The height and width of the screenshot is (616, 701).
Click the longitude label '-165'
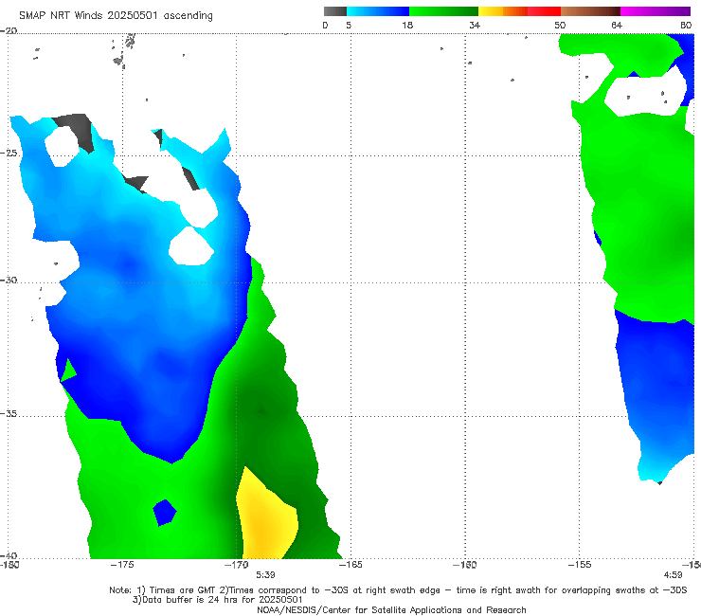pyautogui.click(x=350, y=565)
